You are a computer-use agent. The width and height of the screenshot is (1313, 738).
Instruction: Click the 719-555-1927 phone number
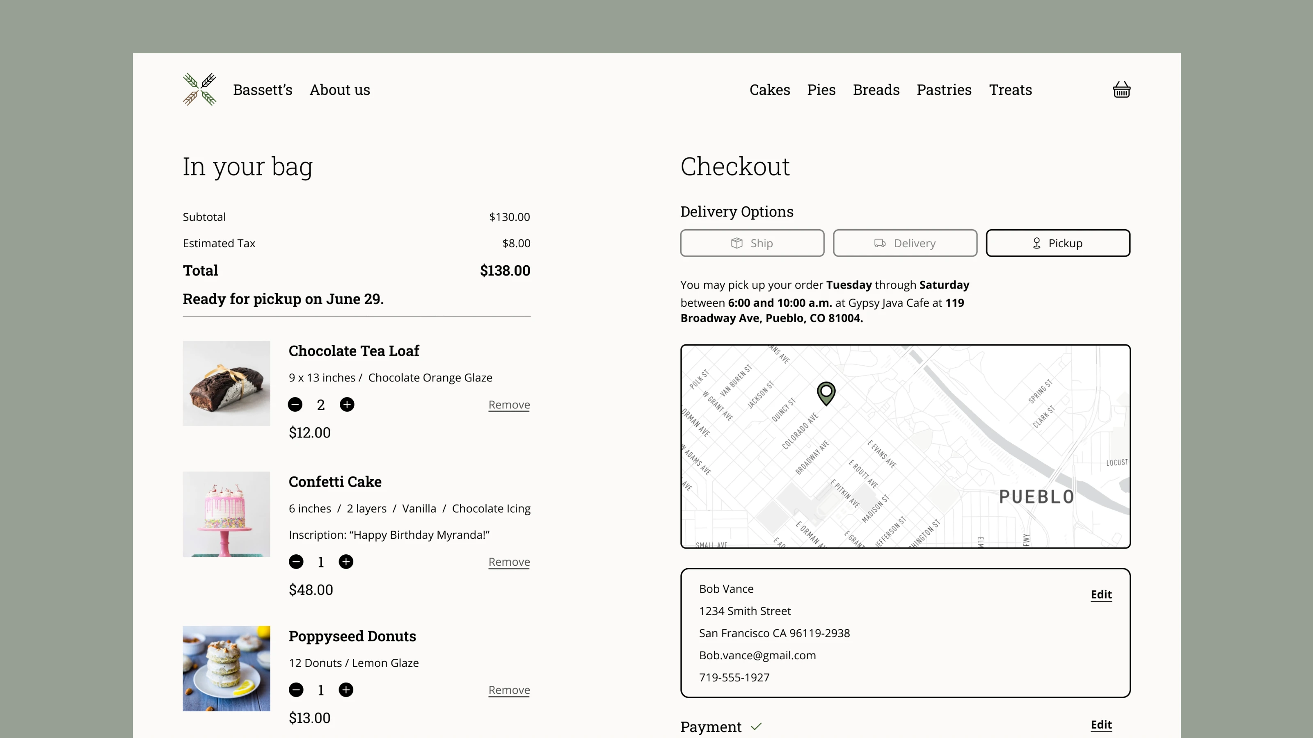pos(734,677)
